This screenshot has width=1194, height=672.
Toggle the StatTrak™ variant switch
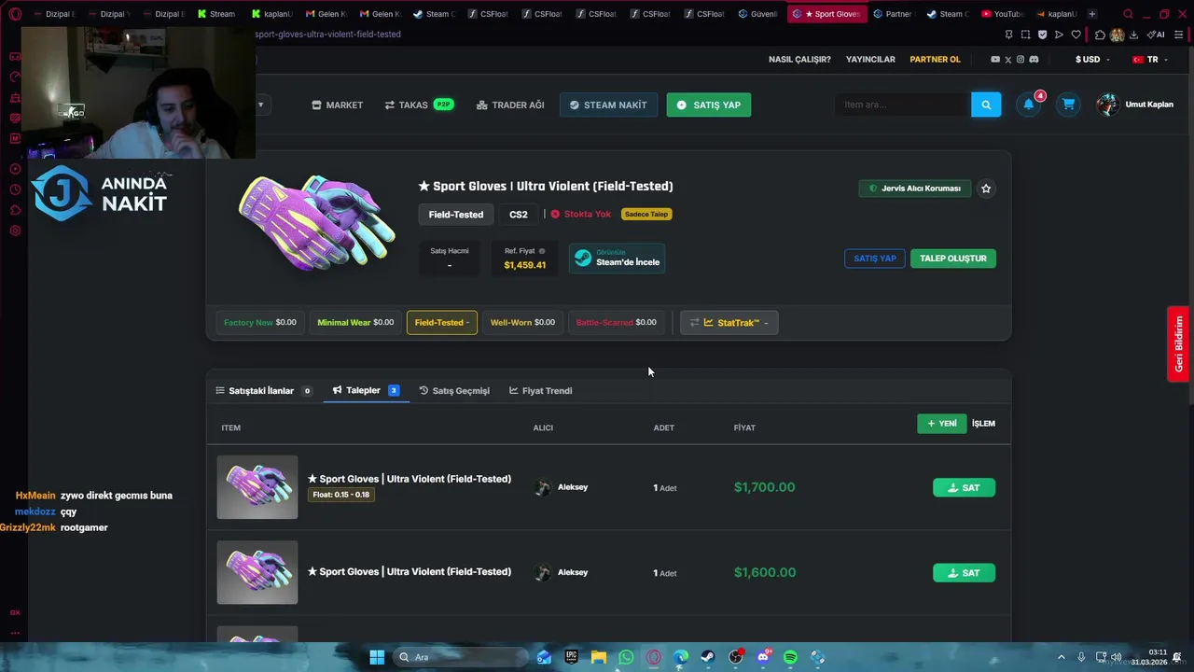pos(729,323)
